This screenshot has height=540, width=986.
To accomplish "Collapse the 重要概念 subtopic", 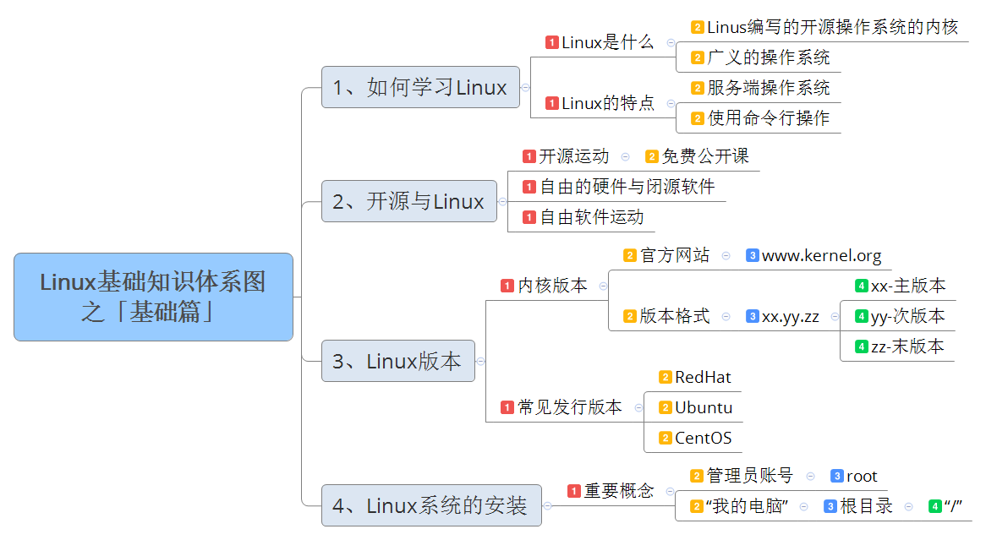I will 671,492.
